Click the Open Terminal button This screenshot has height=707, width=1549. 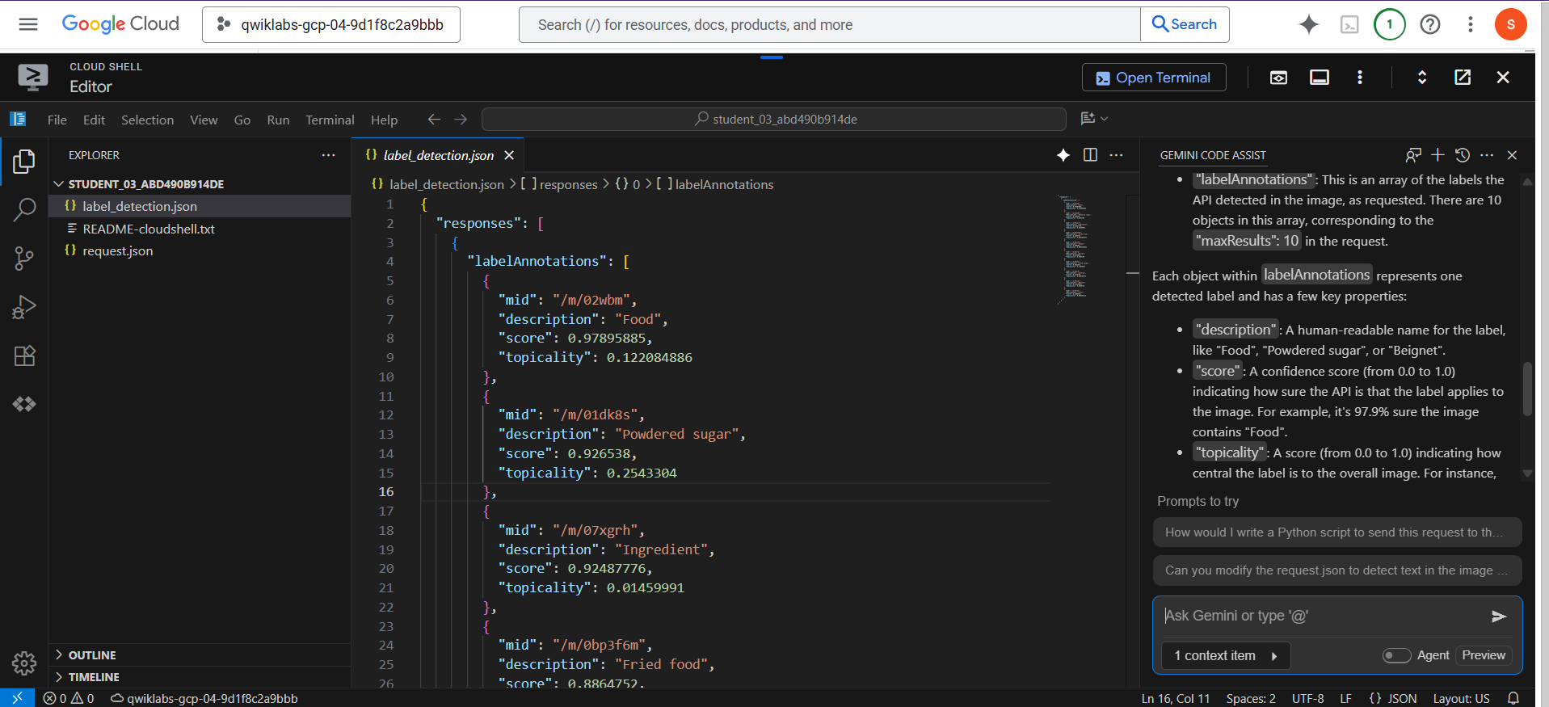tap(1153, 78)
